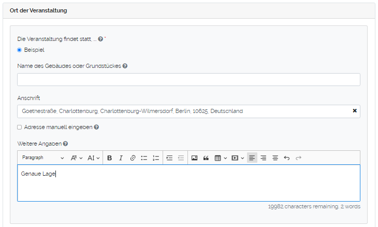Screen dimensions: 378x227
Task: Undo the last edit
Action: coord(287,158)
